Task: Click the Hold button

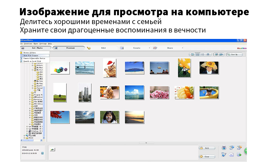Action: pos(207,148)
